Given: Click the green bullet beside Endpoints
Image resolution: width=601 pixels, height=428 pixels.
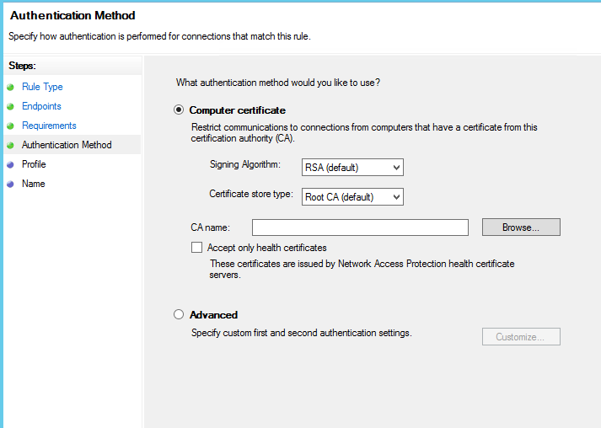Looking at the screenshot, I should point(10,107).
